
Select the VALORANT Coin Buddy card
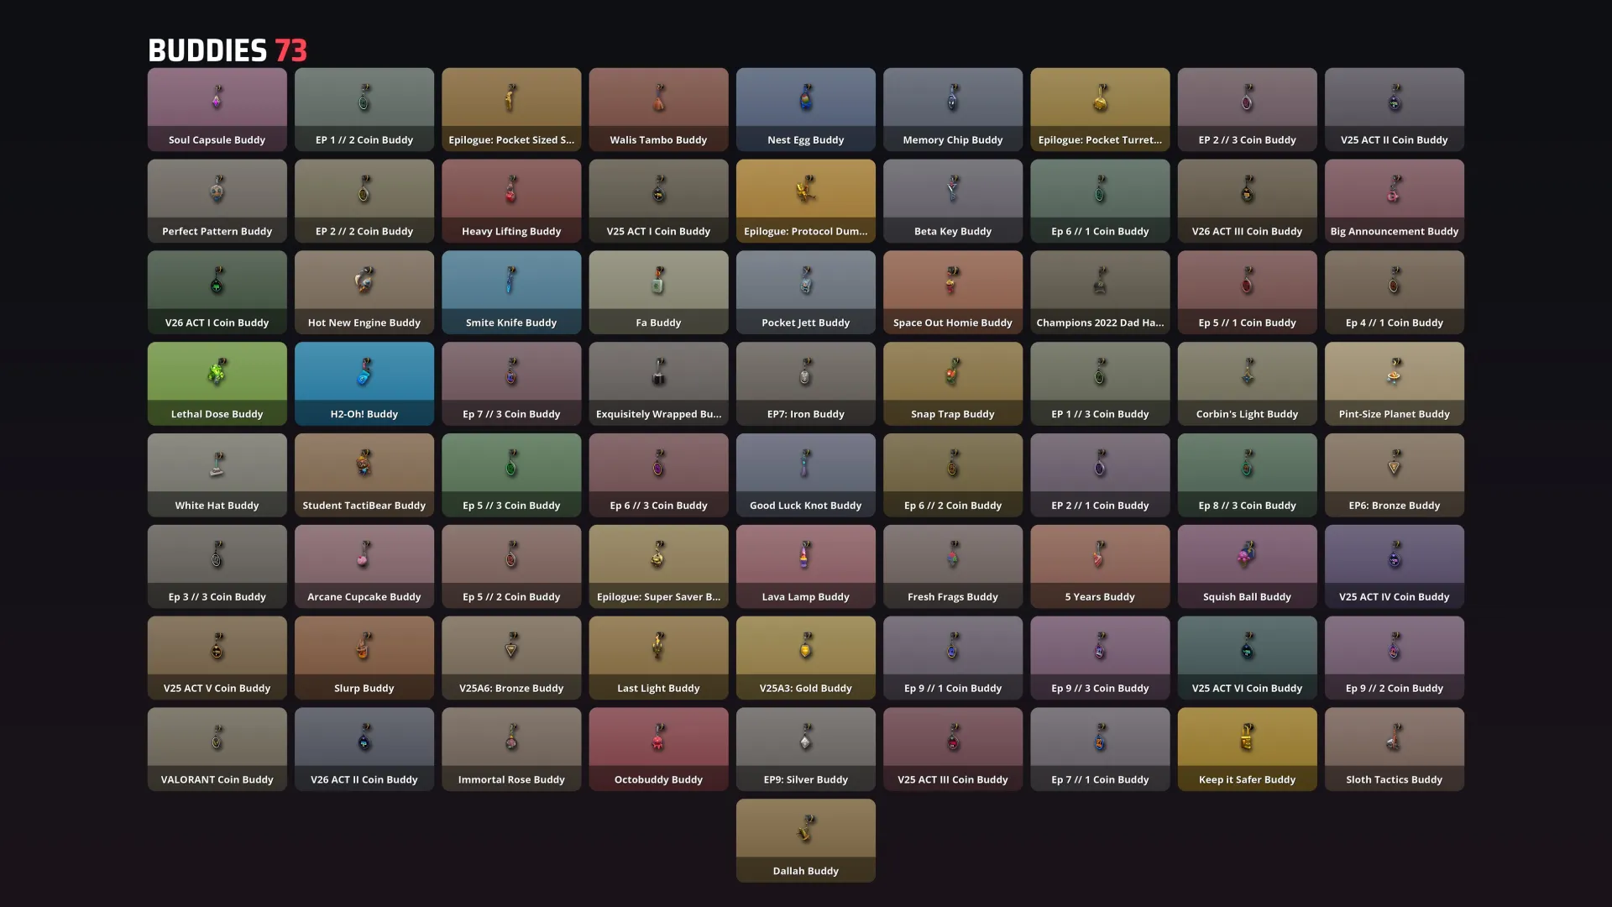tap(217, 749)
